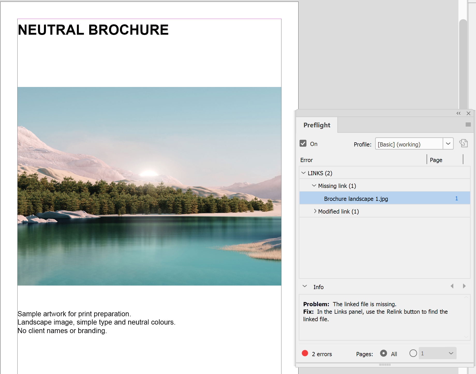Open the Preflight panel flyout menu
Viewport: 476px width, 374px height.
[468, 124]
